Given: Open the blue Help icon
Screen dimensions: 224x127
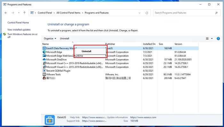Looking at the screenshot, I should pyautogui.click(x=218, y=39).
